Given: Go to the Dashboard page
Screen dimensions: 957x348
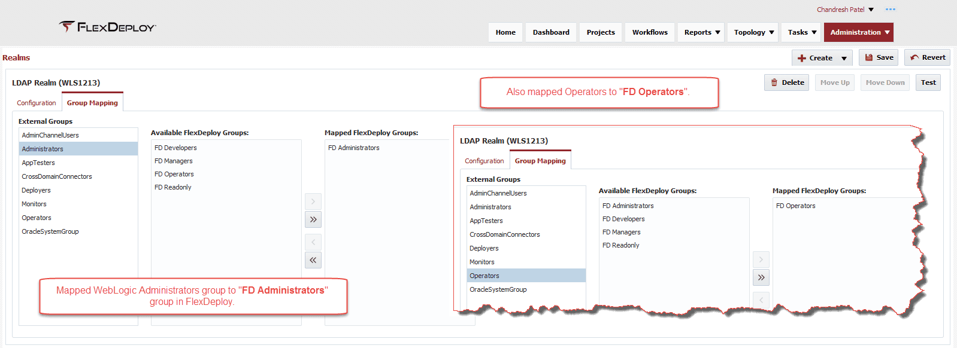Looking at the screenshot, I should click(x=551, y=32).
